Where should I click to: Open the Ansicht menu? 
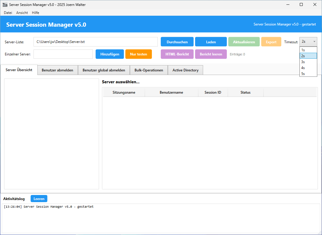click(22, 13)
